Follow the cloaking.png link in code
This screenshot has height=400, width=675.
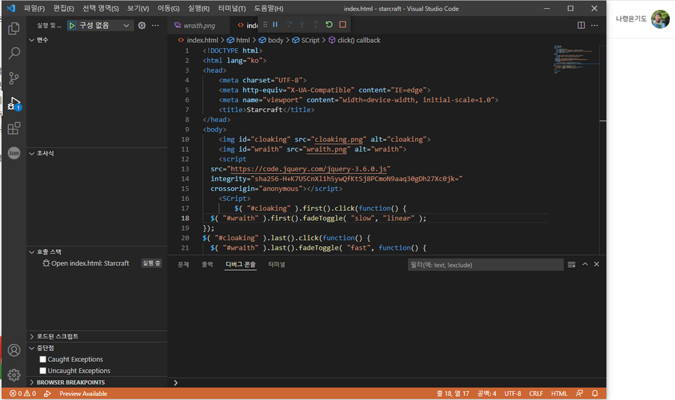tap(339, 140)
